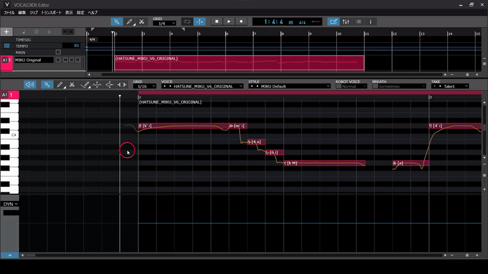Select the pitch curve pen tool

click(85, 85)
